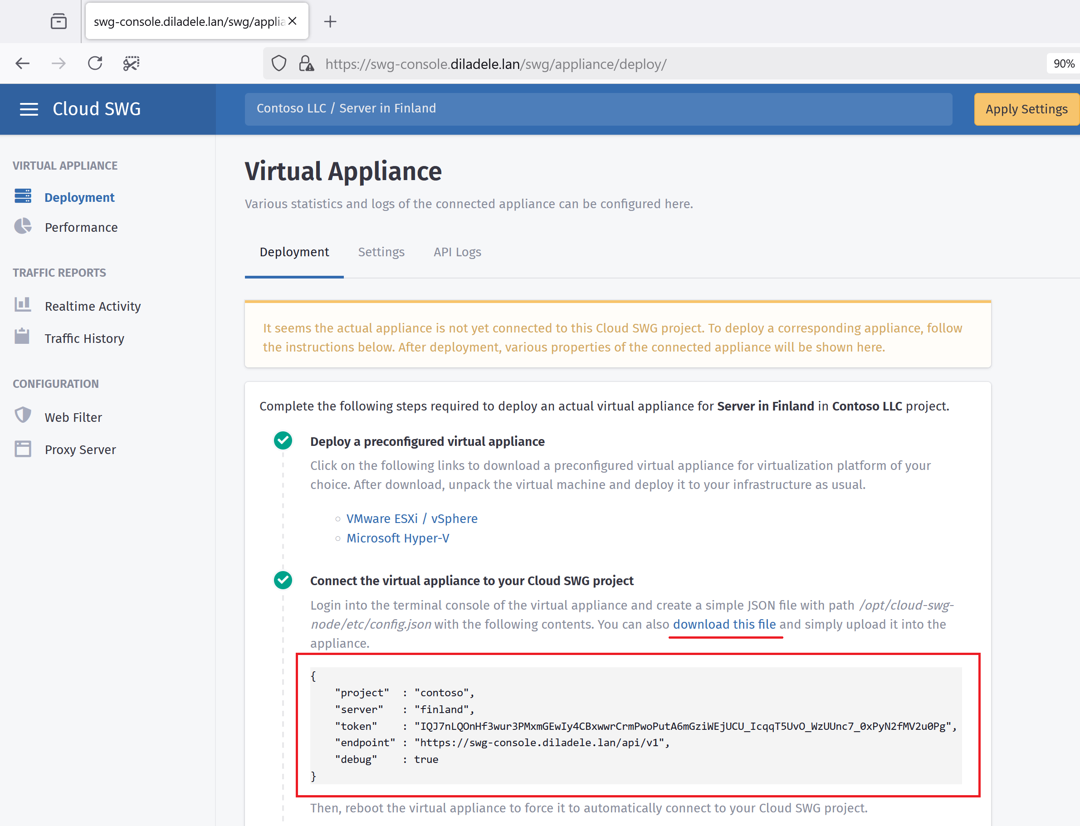Close the swg-console browser tab
The image size is (1080, 826).
tap(293, 21)
